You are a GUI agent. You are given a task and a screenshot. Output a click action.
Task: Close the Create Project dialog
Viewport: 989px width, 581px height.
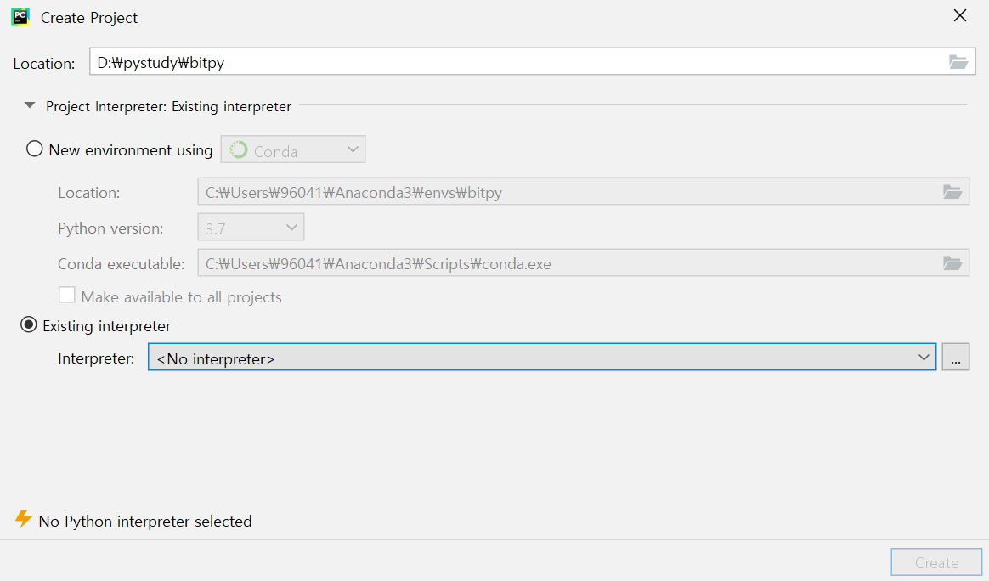959,16
